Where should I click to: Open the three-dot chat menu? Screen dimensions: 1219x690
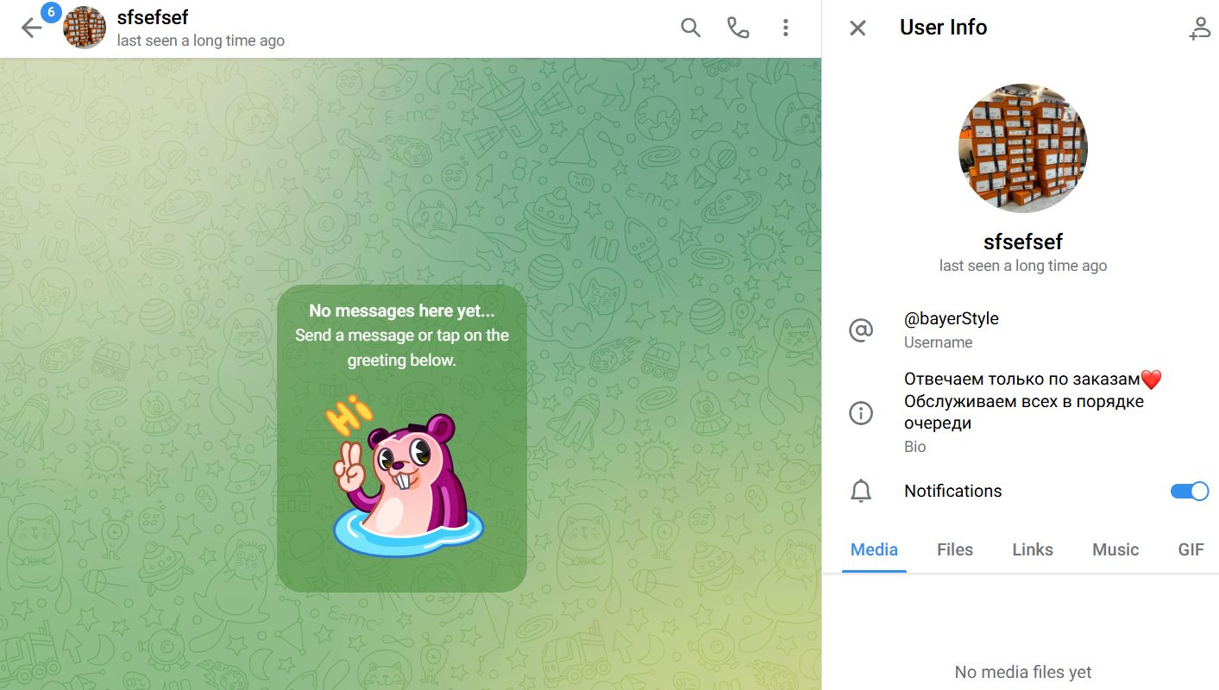pos(785,28)
